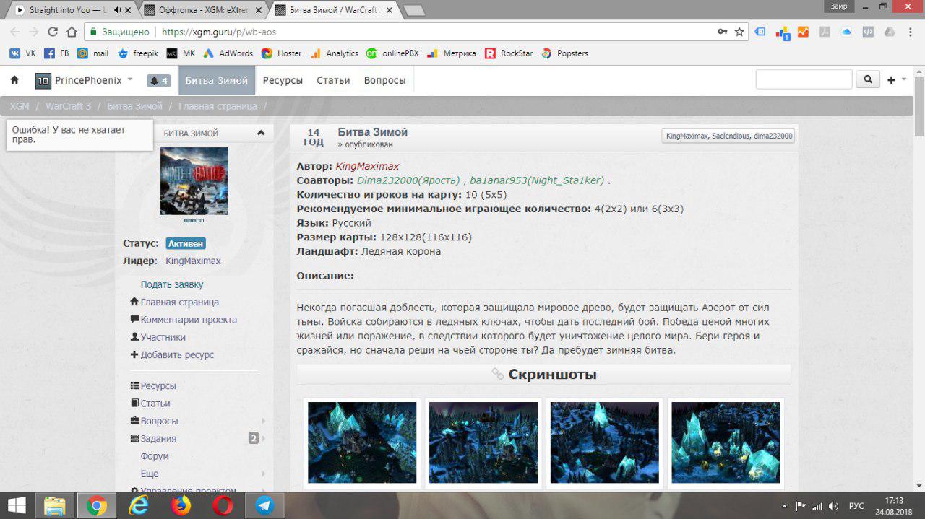Open the AdWords bookmark
Screen dimensions: 925x519
click(x=228, y=53)
